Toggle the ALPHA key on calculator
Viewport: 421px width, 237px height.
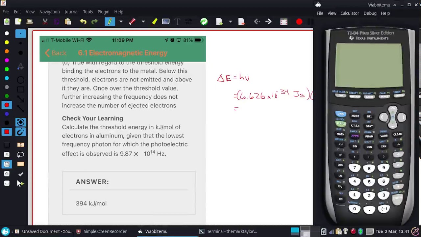[340, 124]
